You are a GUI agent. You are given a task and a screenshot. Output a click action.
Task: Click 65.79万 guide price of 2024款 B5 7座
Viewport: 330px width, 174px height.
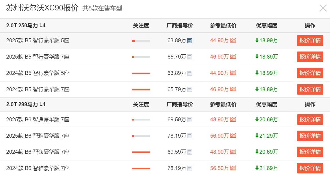pos(177,89)
